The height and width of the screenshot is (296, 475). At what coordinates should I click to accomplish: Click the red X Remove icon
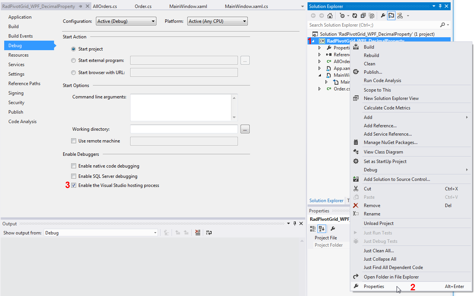[x=356, y=205]
